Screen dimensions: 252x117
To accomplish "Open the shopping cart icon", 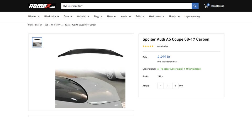I will [206, 6].
